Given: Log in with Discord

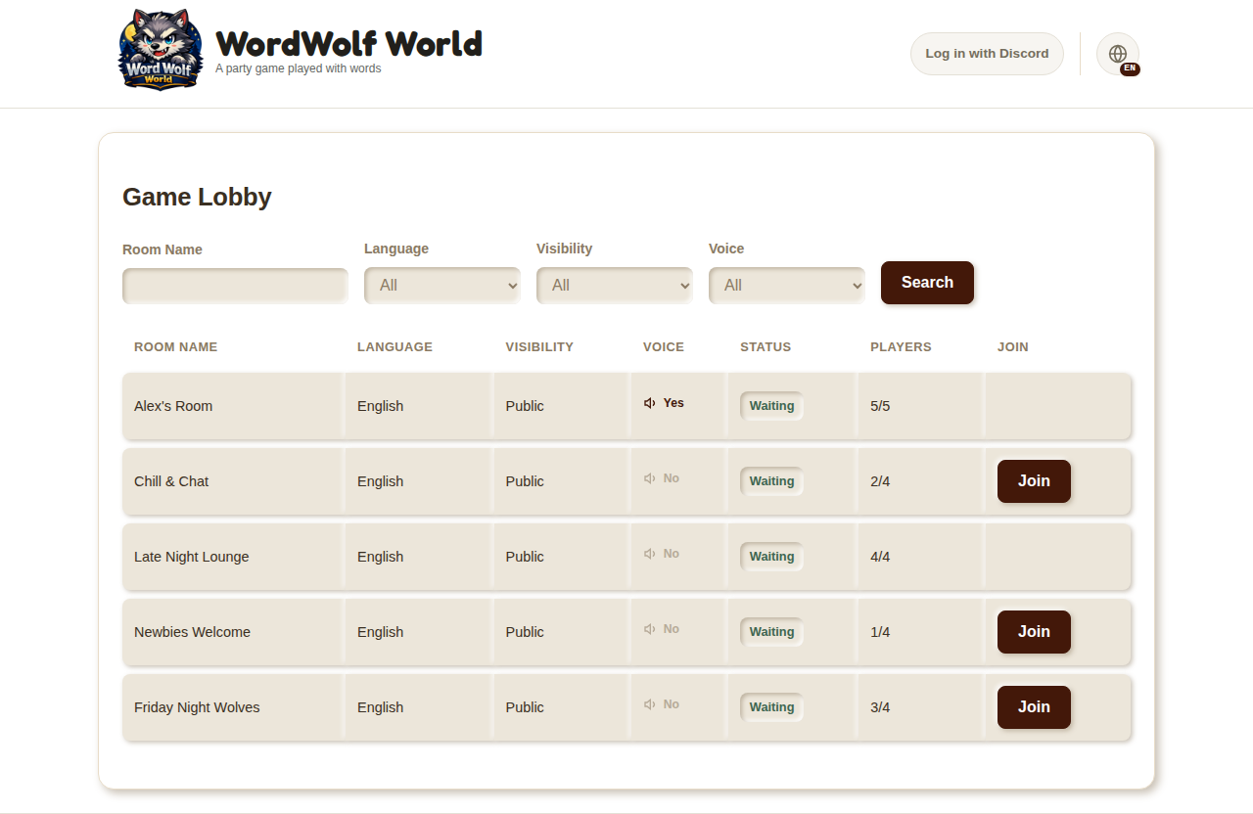Looking at the screenshot, I should (987, 54).
